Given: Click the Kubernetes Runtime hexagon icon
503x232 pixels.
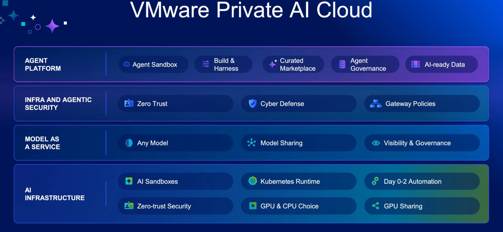Looking at the screenshot, I should click(x=252, y=181).
